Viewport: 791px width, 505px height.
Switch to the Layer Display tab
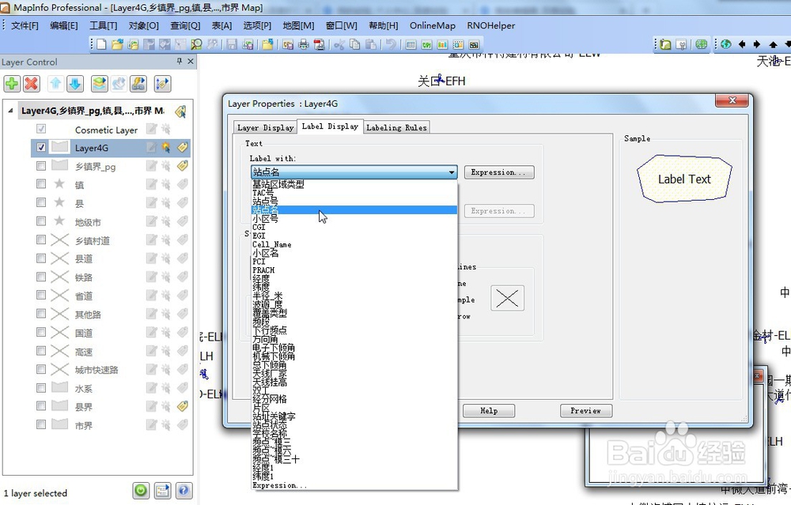coord(265,127)
